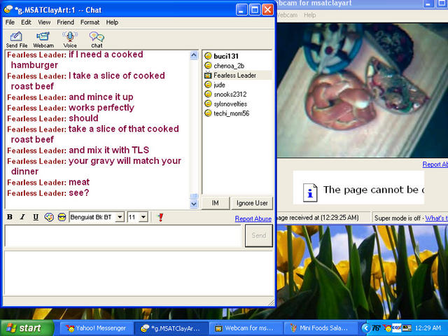This screenshot has width=448, height=336.
Task: Select Fearless Leader in the user list
Action: click(x=234, y=76)
